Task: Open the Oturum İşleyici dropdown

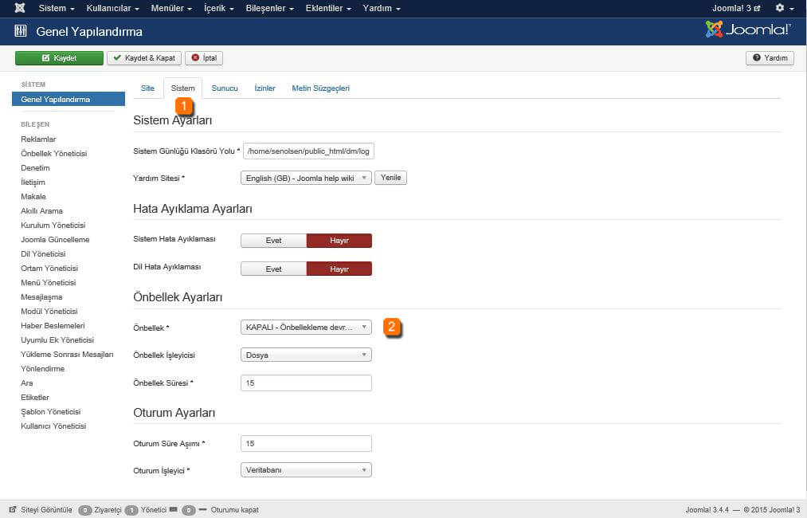Action: 306,470
